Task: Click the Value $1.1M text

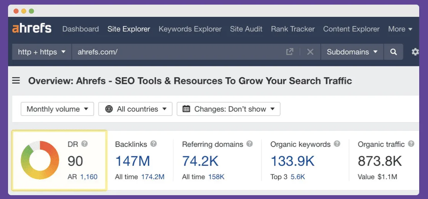Action: pyautogui.click(x=377, y=177)
